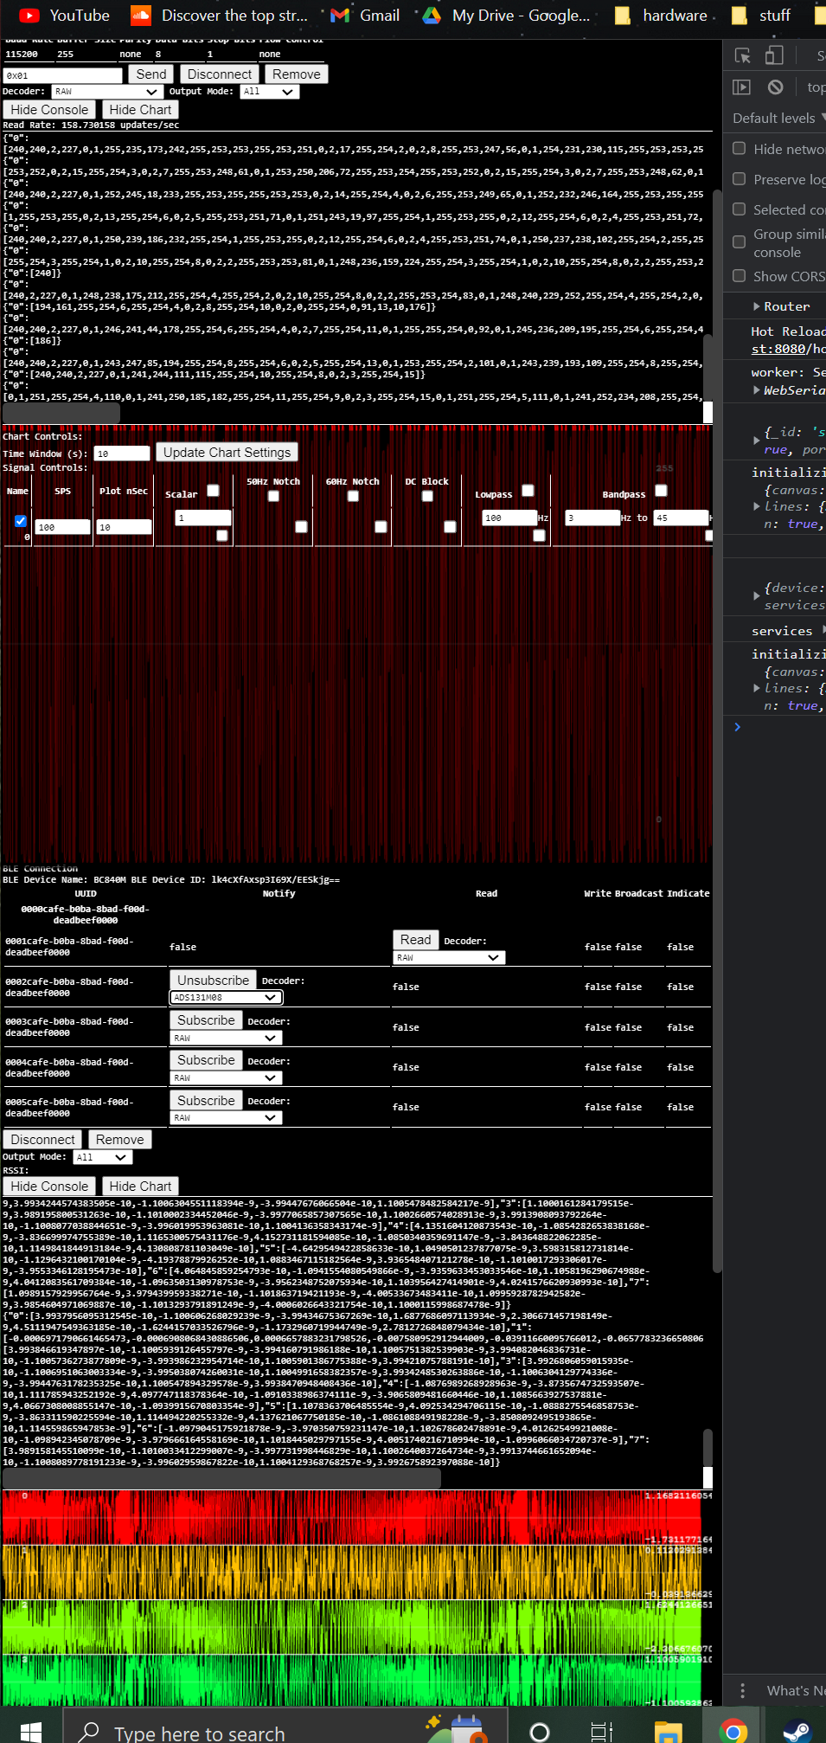Image resolution: width=826 pixels, height=1743 pixels.
Task: Click the serial Disconnect button
Action: [220, 74]
